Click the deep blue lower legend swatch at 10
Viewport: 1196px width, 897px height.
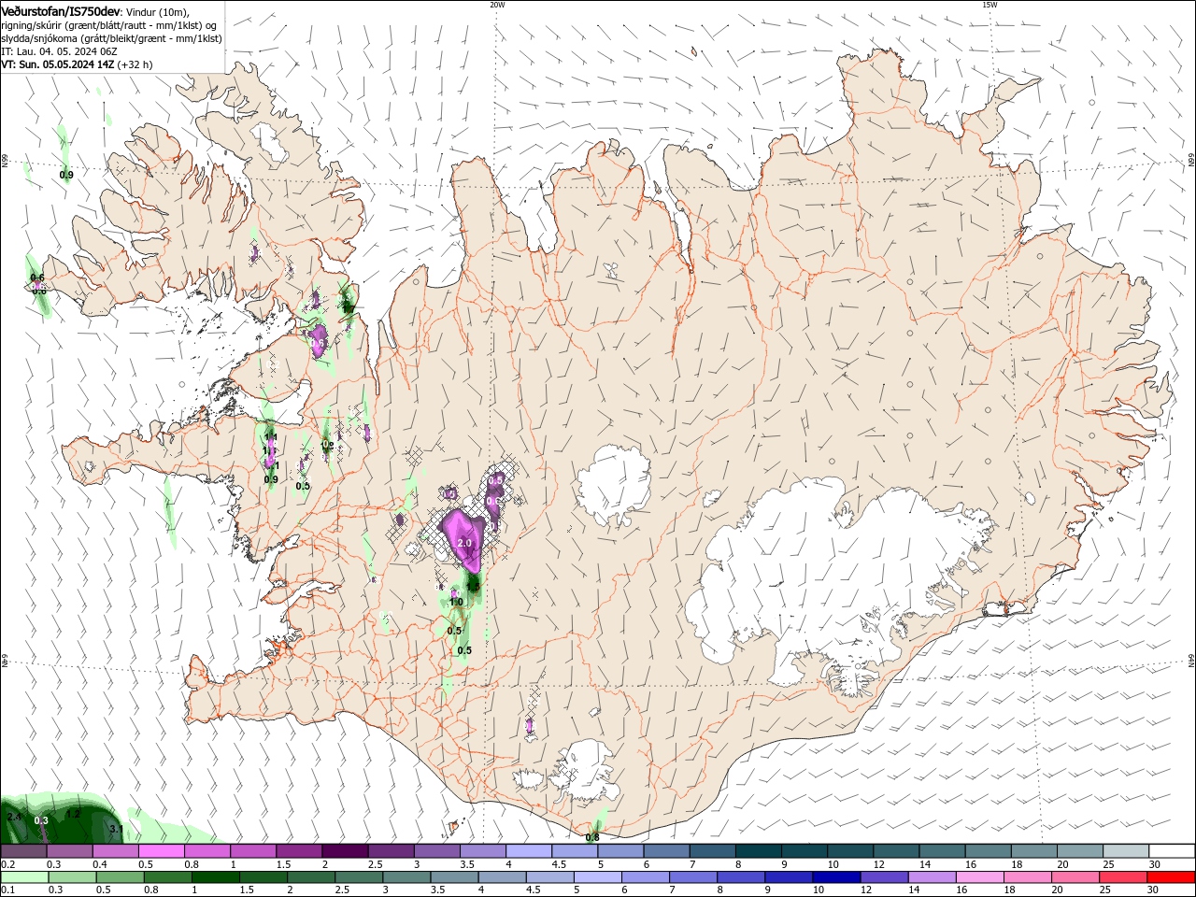click(x=835, y=876)
